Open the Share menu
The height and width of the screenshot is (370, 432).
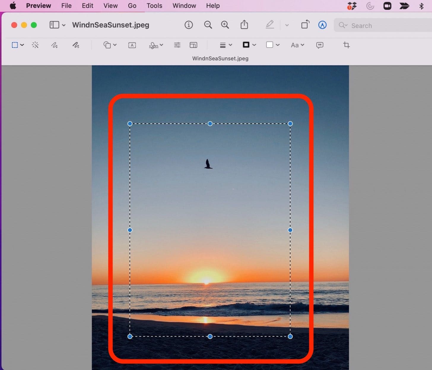(x=244, y=25)
